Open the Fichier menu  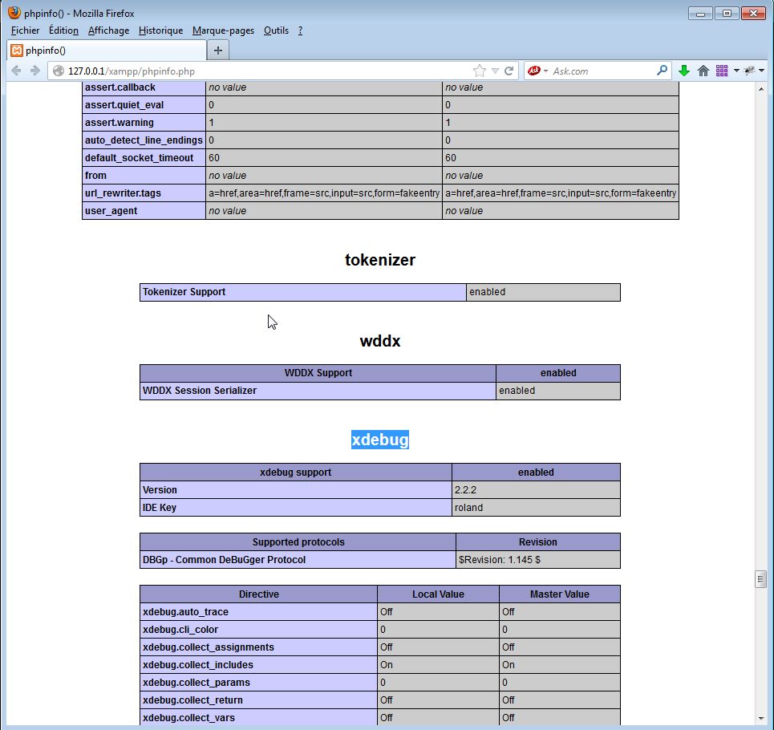point(25,30)
